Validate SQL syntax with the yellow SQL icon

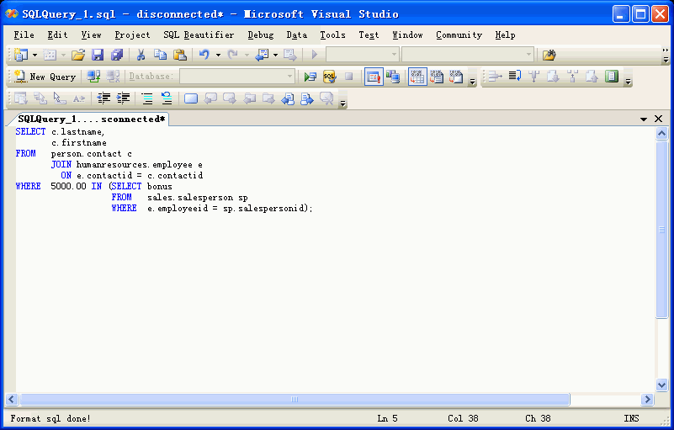point(329,77)
